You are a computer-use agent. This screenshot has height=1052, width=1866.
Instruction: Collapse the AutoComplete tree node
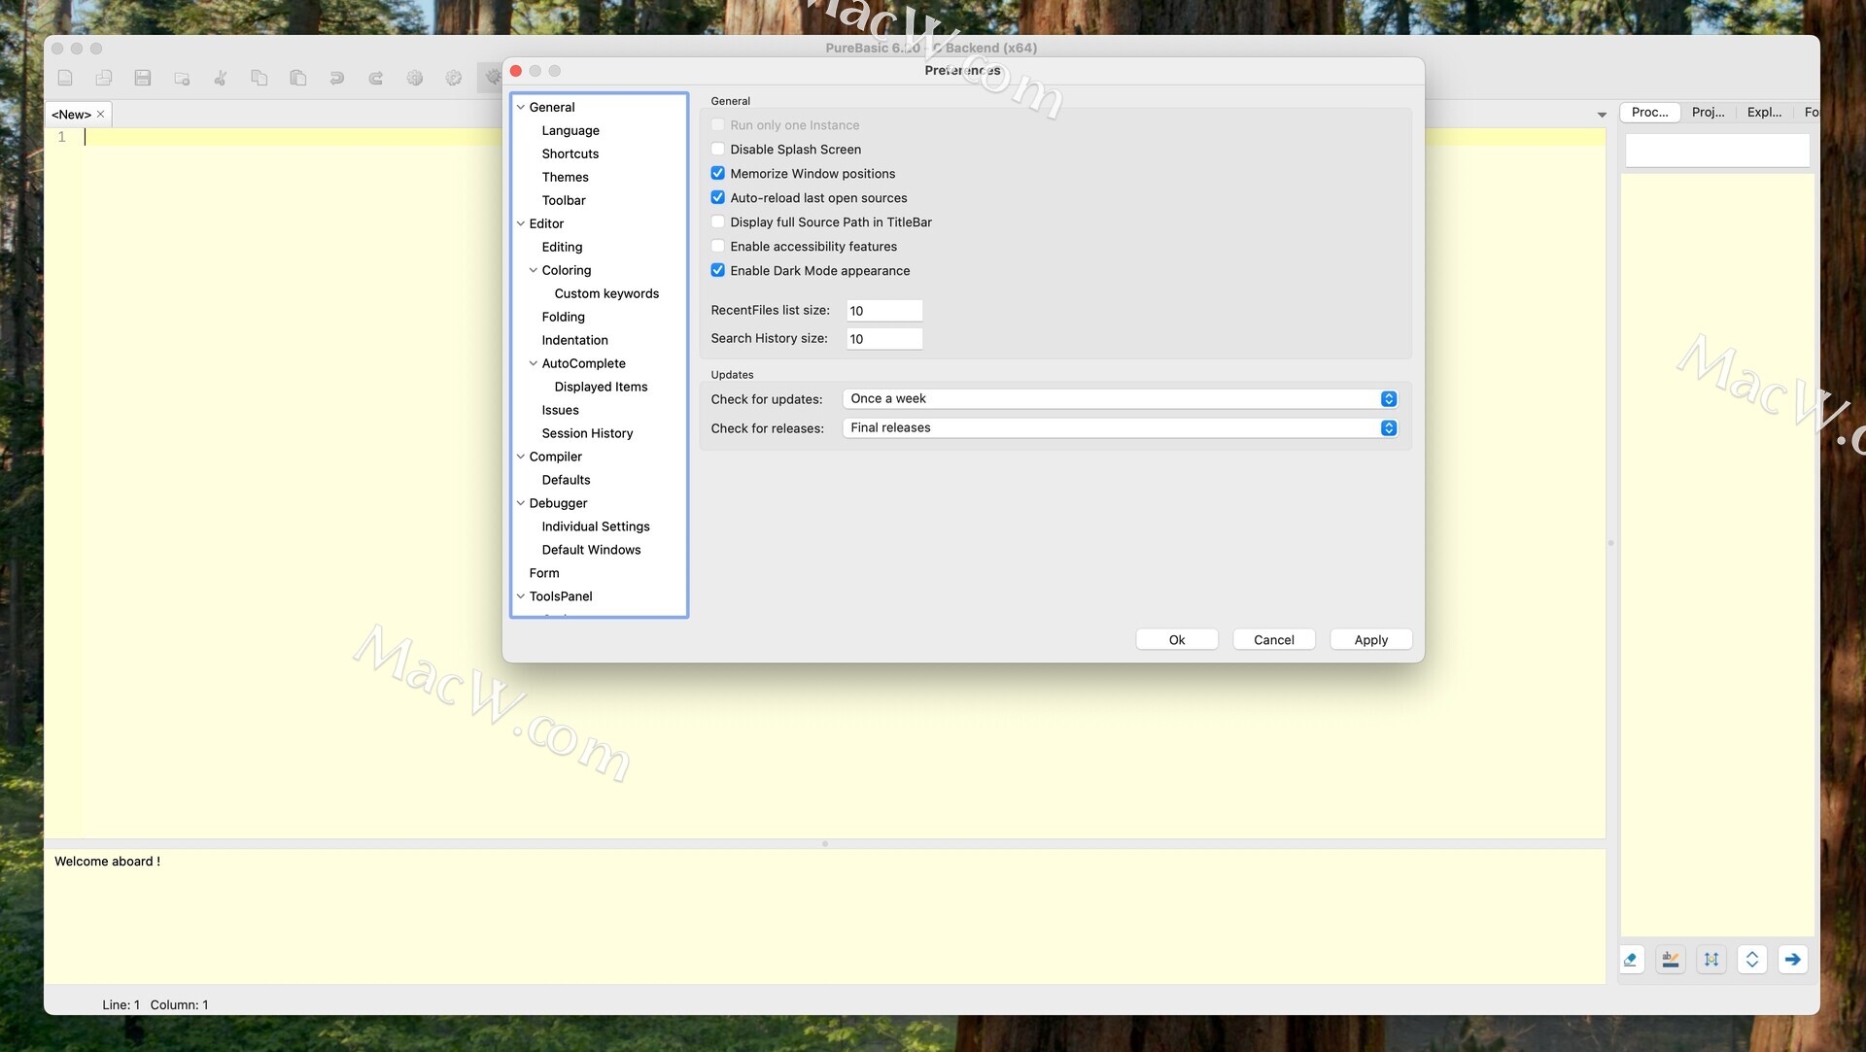pos(534,363)
